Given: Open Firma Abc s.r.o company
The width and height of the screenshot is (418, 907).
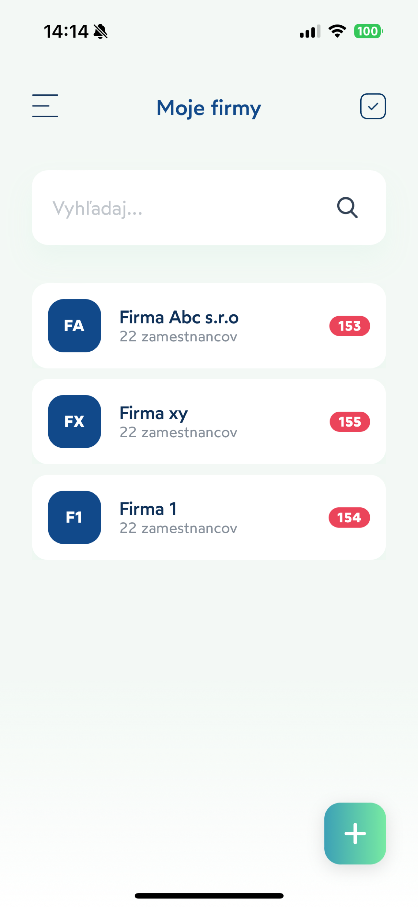Looking at the screenshot, I should pyautogui.click(x=179, y=317).
